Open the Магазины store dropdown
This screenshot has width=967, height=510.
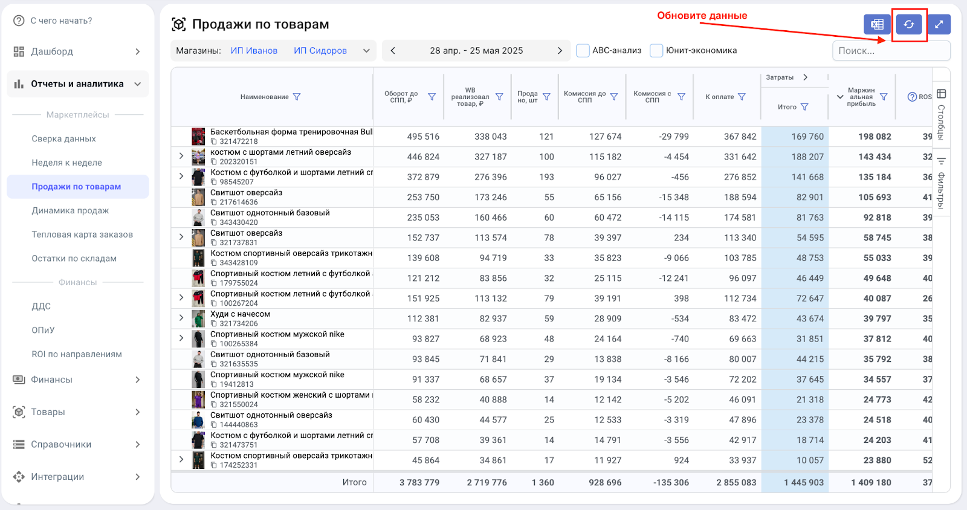[x=366, y=51]
